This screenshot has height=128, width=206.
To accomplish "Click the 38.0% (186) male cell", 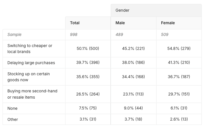I will tap(133, 62).
